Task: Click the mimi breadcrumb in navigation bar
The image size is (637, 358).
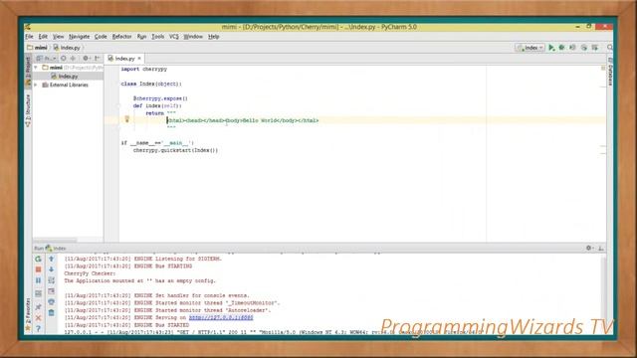Action: 38,48
